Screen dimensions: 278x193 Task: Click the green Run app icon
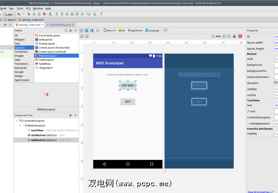coord(19,14)
